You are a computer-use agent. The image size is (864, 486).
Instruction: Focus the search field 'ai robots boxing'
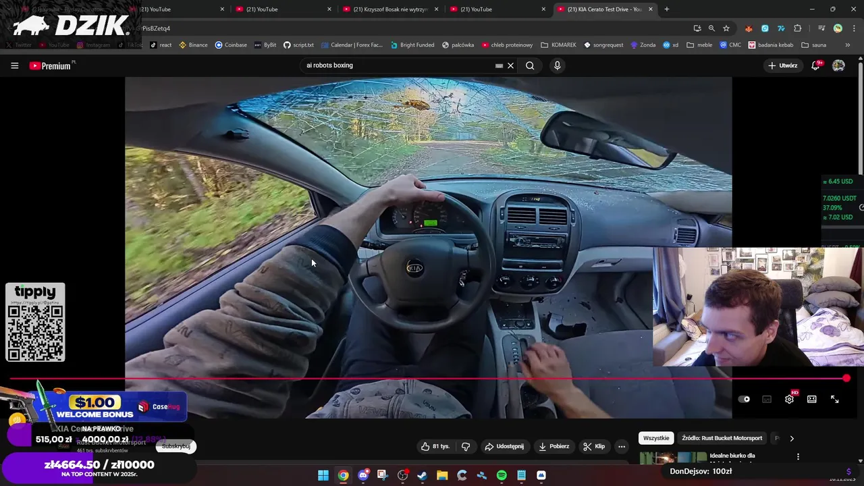tap(398, 65)
